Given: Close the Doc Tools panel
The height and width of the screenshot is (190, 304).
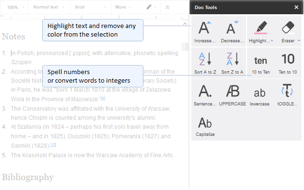Looking at the screenshot, I should [296, 7].
